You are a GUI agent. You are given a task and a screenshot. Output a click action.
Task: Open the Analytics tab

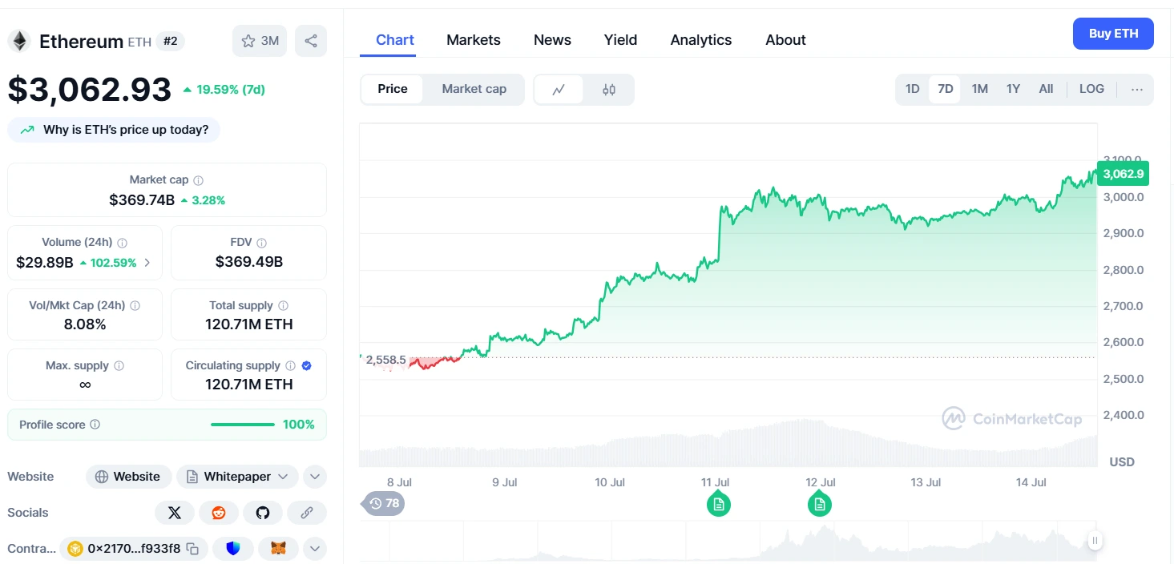[701, 40]
